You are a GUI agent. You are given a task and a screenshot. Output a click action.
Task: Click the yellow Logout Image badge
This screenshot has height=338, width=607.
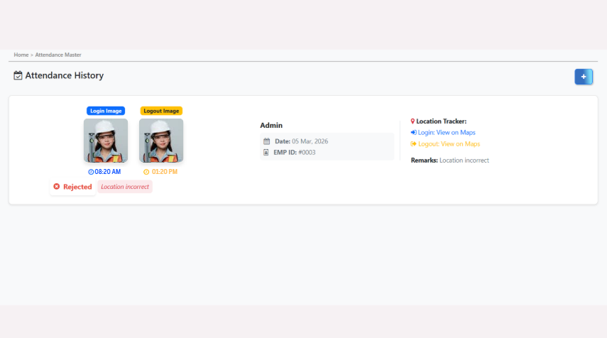pyautogui.click(x=161, y=111)
